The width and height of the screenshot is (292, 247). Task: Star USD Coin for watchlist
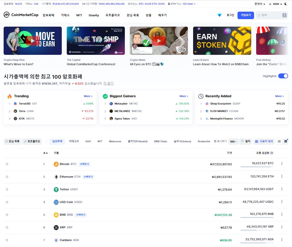(x=7, y=202)
